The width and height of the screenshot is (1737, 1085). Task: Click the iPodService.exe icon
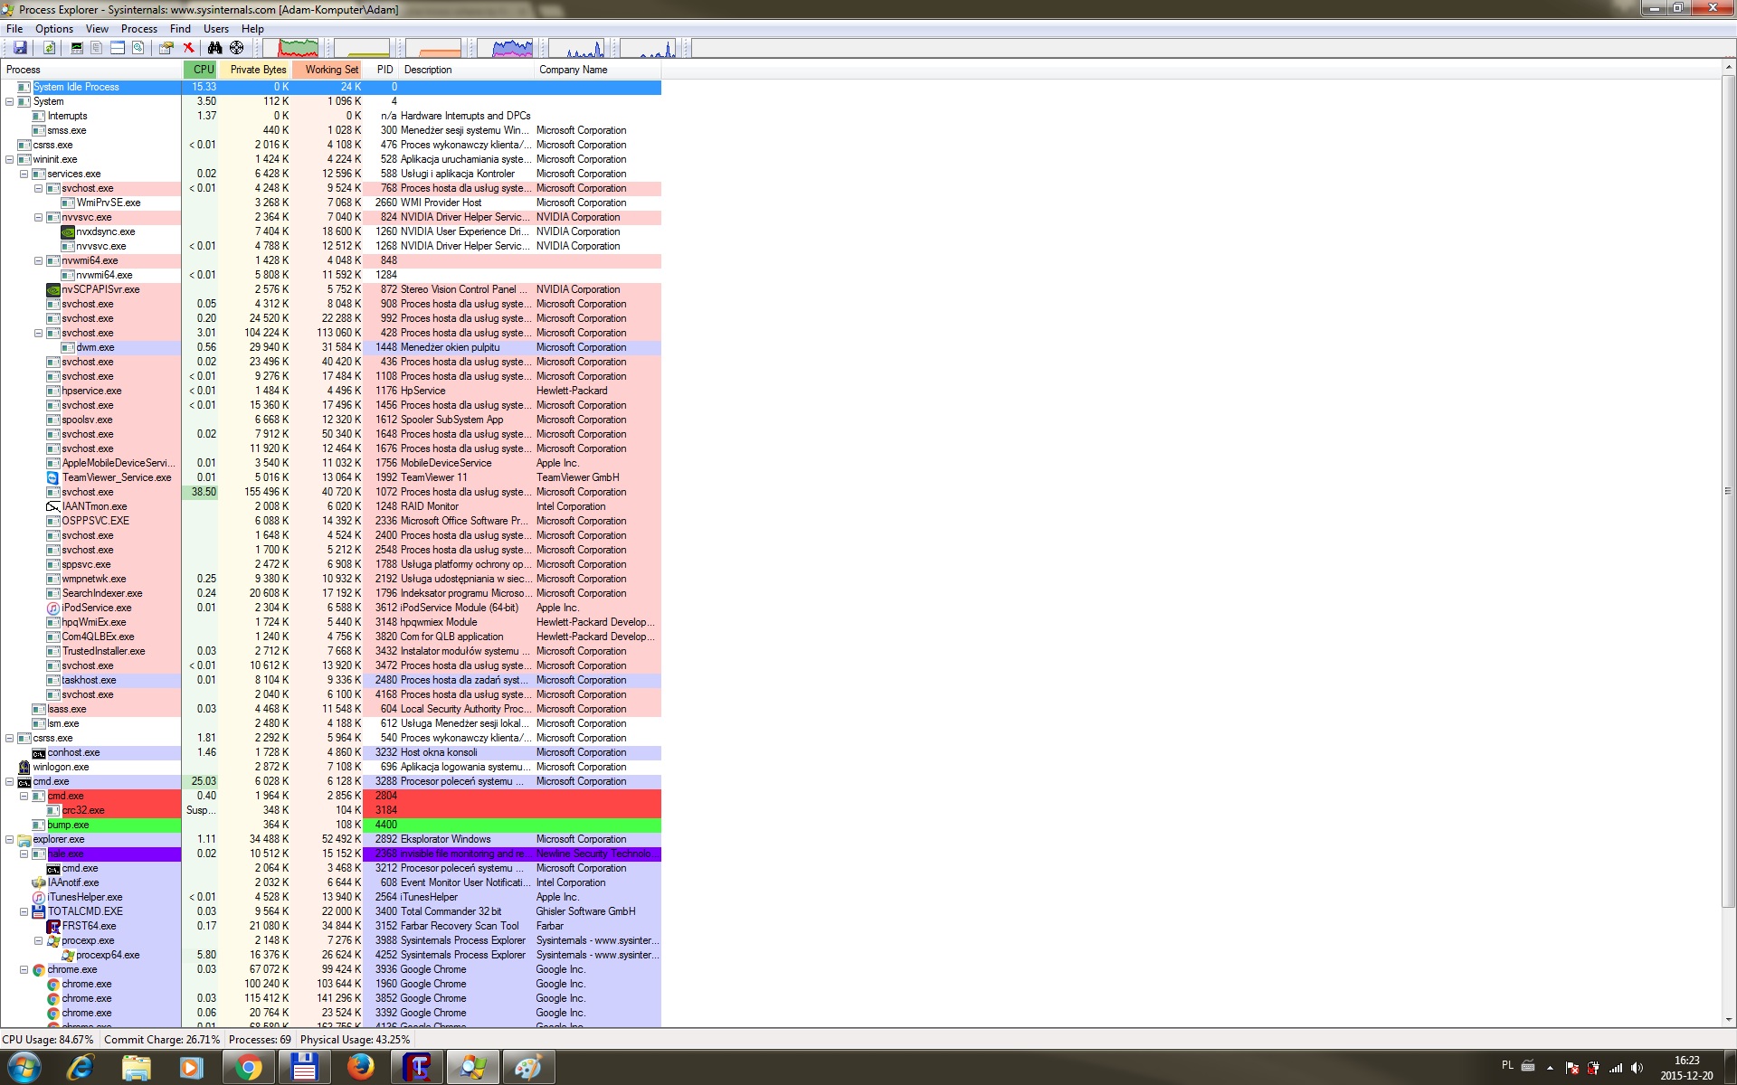[53, 608]
